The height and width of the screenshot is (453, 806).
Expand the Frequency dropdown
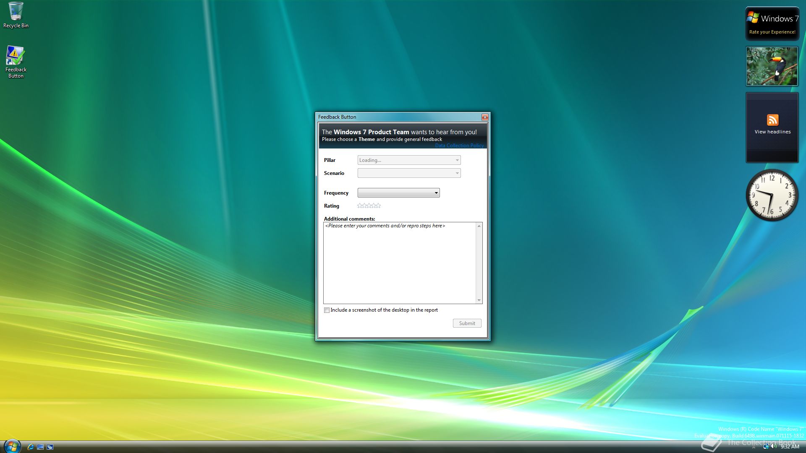pos(398,193)
